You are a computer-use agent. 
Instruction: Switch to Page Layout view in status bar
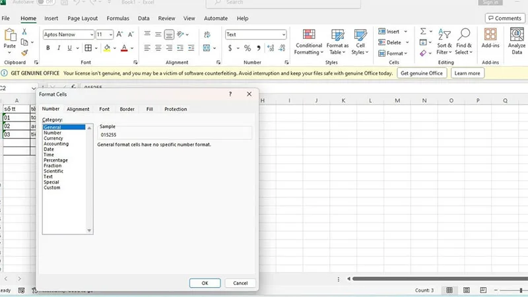tap(467, 290)
